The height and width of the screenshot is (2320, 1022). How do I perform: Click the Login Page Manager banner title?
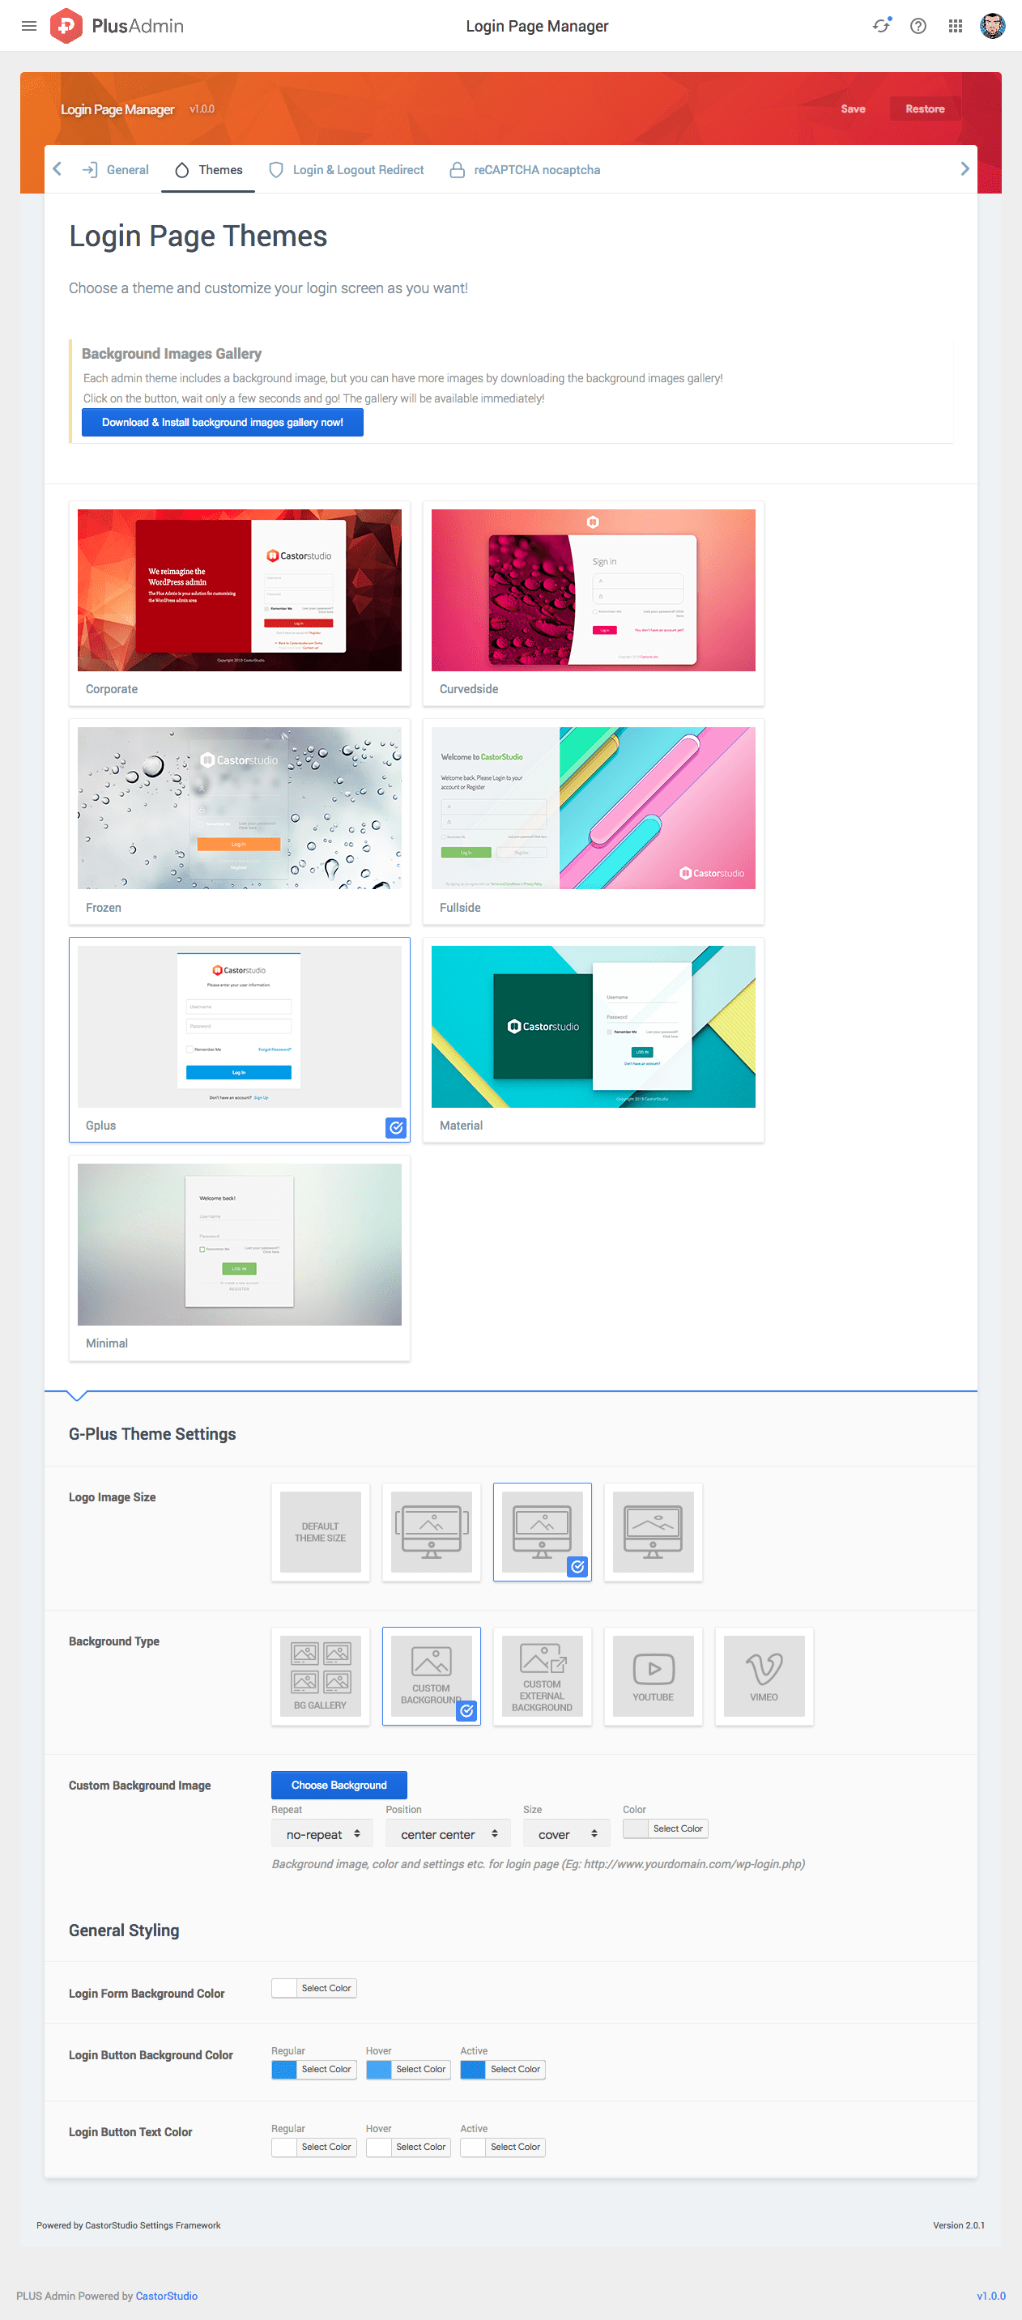117,109
